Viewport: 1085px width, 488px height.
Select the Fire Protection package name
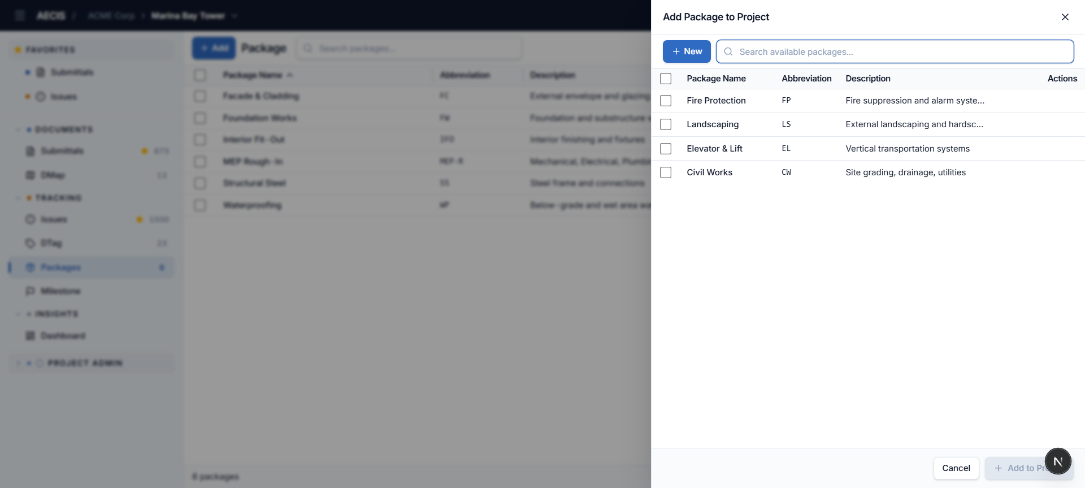click(x=716, y=101)
